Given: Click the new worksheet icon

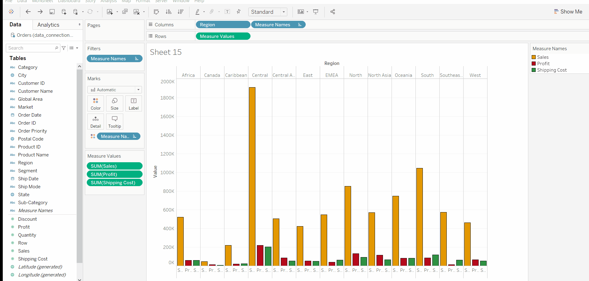Looking at the screenshot, I should click(x=109, y=12).
